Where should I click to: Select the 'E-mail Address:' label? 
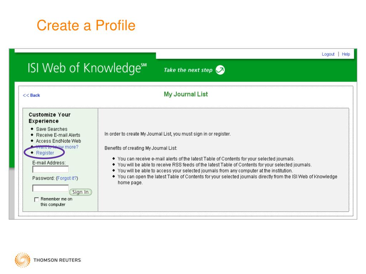click(49, 163)
